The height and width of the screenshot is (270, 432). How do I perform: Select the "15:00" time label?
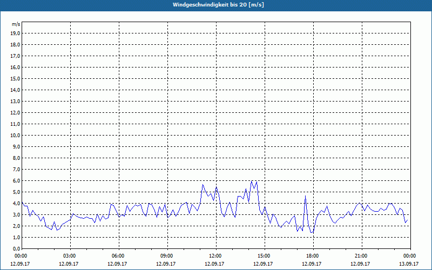tap(264, 256)
